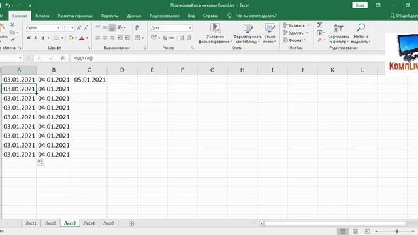Decrease font size with the smaller A icon

pyautogui.click(x=86, y=28)
